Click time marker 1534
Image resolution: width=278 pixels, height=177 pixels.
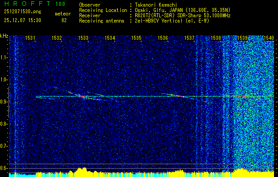[x=110, y=38]
